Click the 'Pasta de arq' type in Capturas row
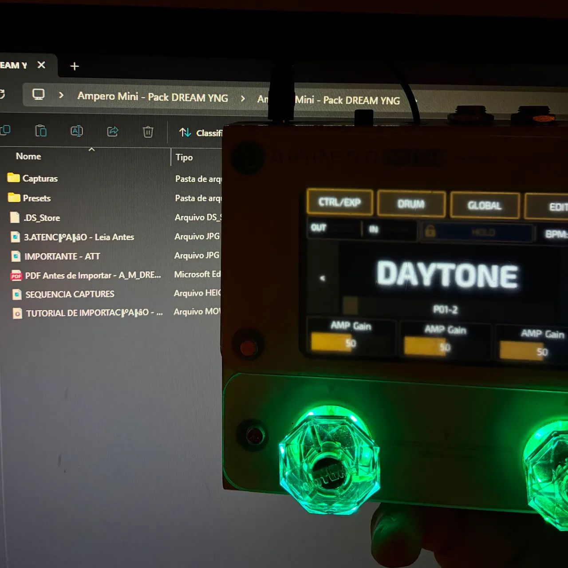Image resolution: width=568 pixels, height=568 pixels. [x=198, y=179]
